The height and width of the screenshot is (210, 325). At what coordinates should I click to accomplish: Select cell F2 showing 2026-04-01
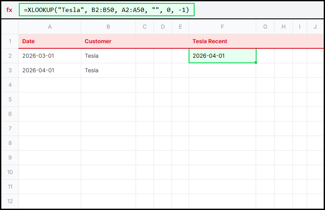tap(222, 56)
